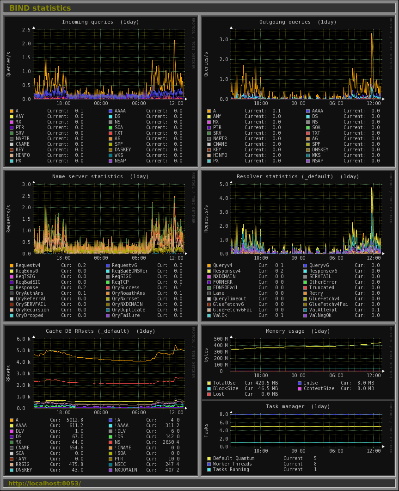
Task: Click the 18:00 label on Memory usage axis
Action: pyautogui.click(x=261, y=375)
